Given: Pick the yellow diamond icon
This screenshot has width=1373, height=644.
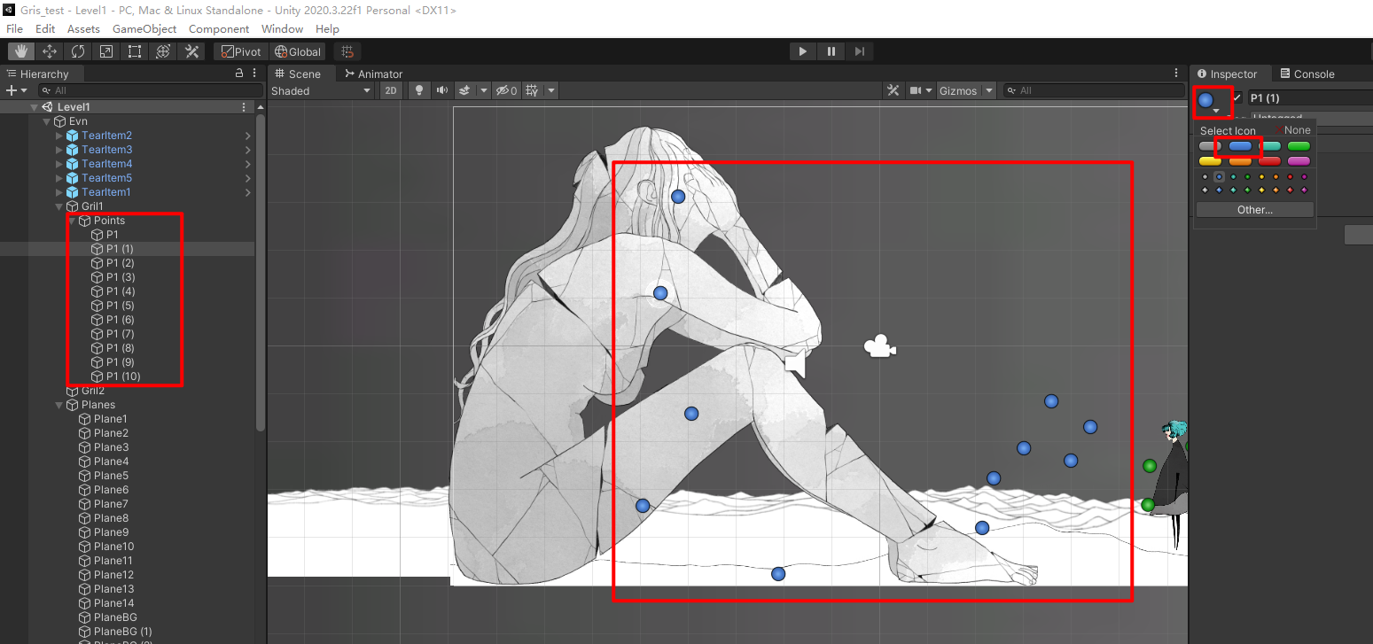Looking at the screenshot, I should tap(1261, 190).
